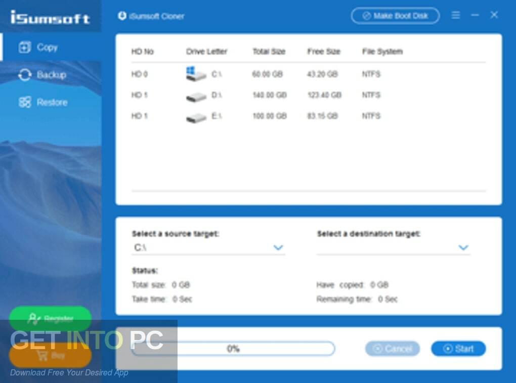Click the Free Size column header
Image resolution: width=516 pixels, height=383 pixels.
323,52
